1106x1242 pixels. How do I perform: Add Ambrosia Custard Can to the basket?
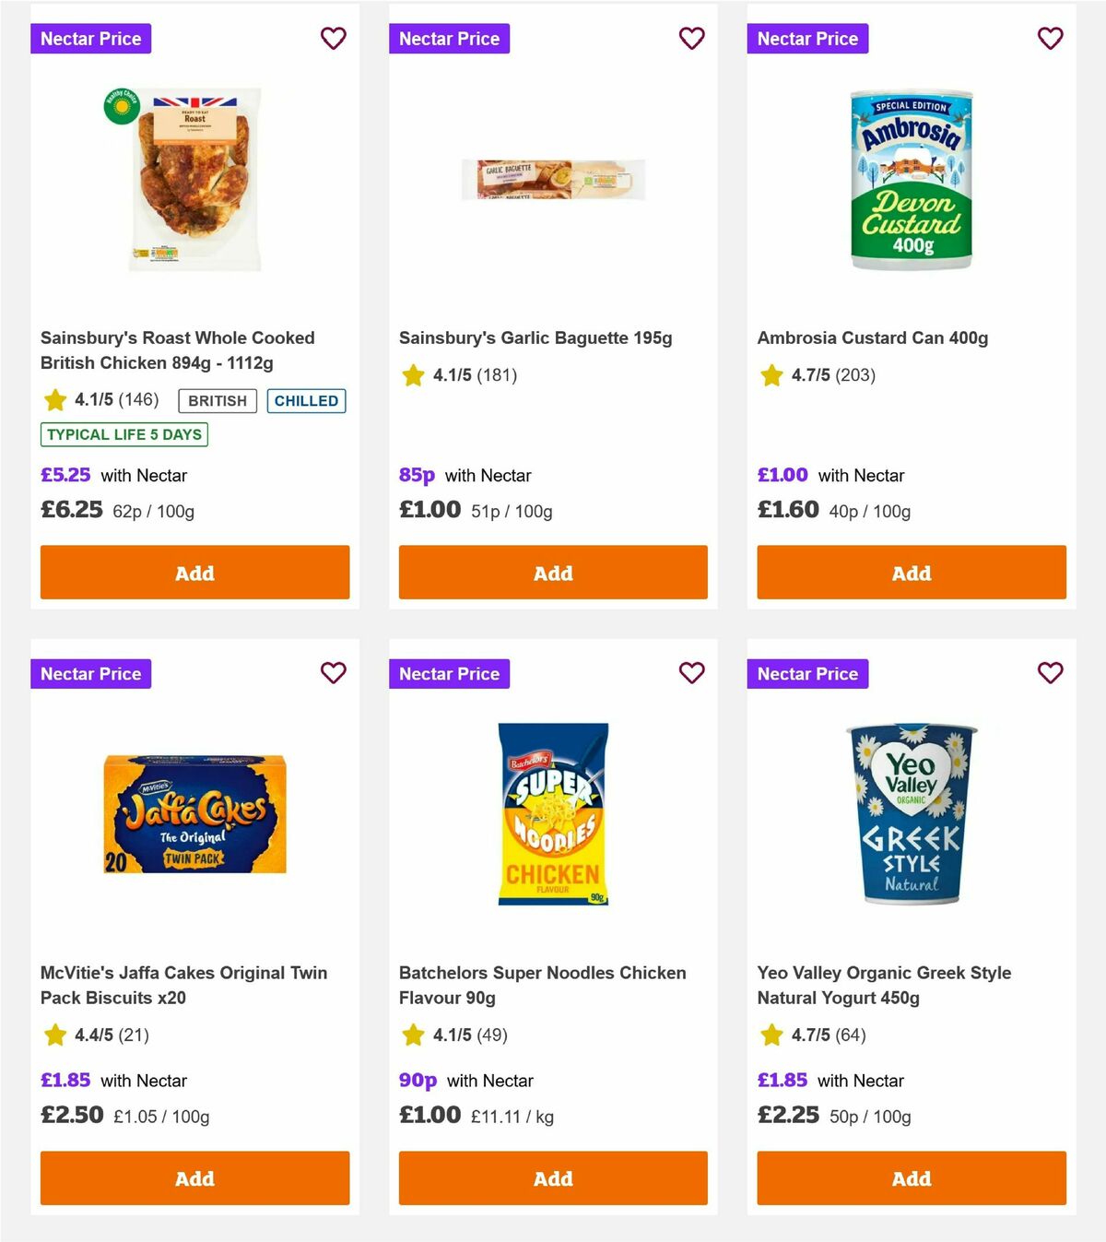pyautogui.click(x=911, y=573)
